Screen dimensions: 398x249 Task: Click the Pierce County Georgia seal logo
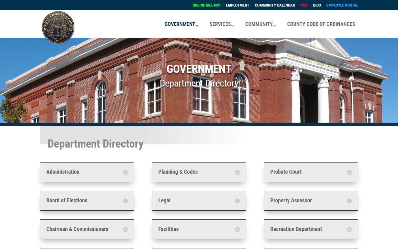click(58, 27)
